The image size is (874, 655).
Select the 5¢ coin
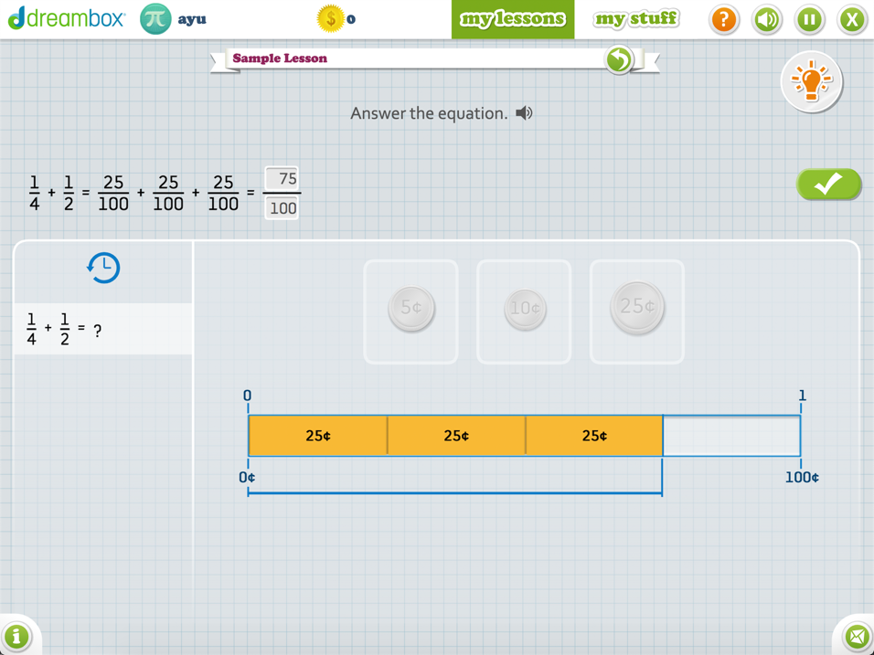click(x=410, y=309)
